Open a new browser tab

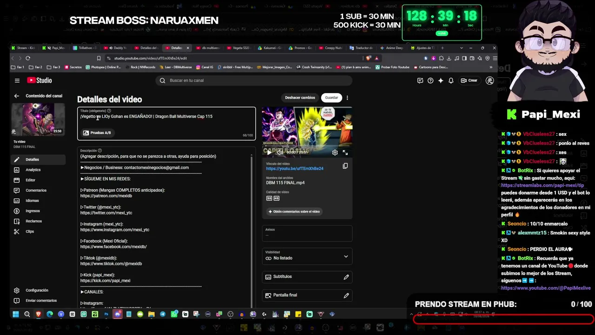[x=442, y=48]
